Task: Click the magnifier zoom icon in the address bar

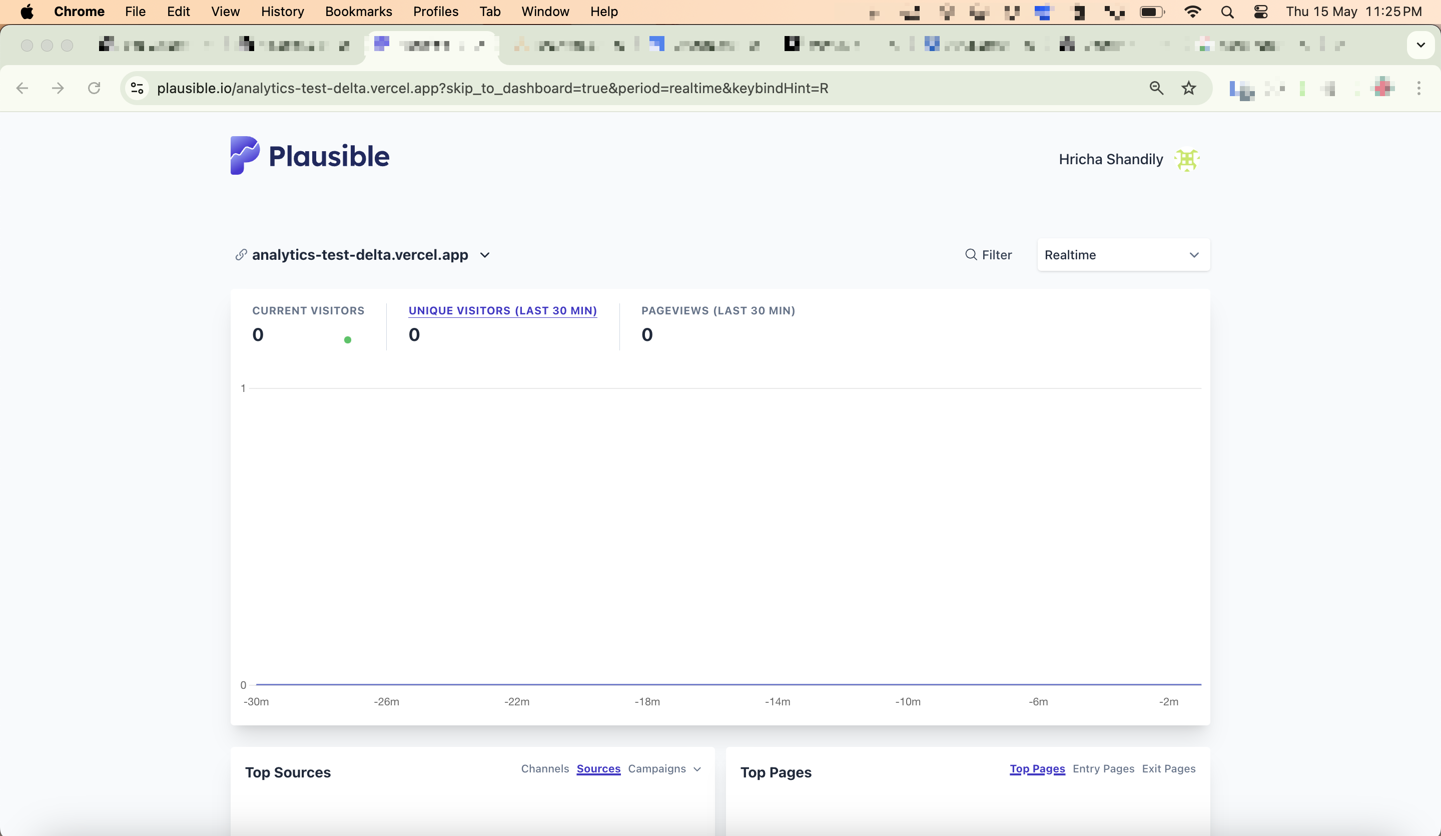Action: (1156, 88)
